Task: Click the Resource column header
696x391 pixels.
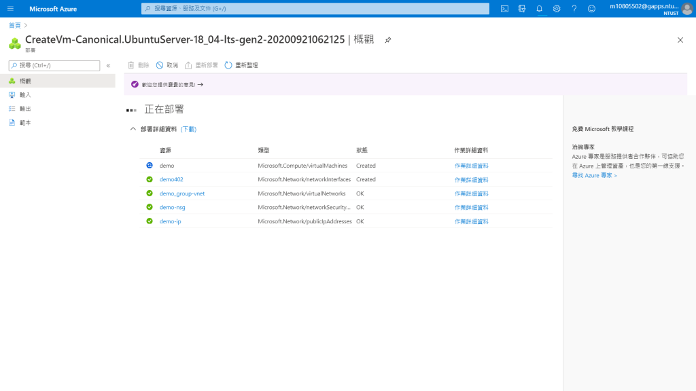Action: pos(165,150)
